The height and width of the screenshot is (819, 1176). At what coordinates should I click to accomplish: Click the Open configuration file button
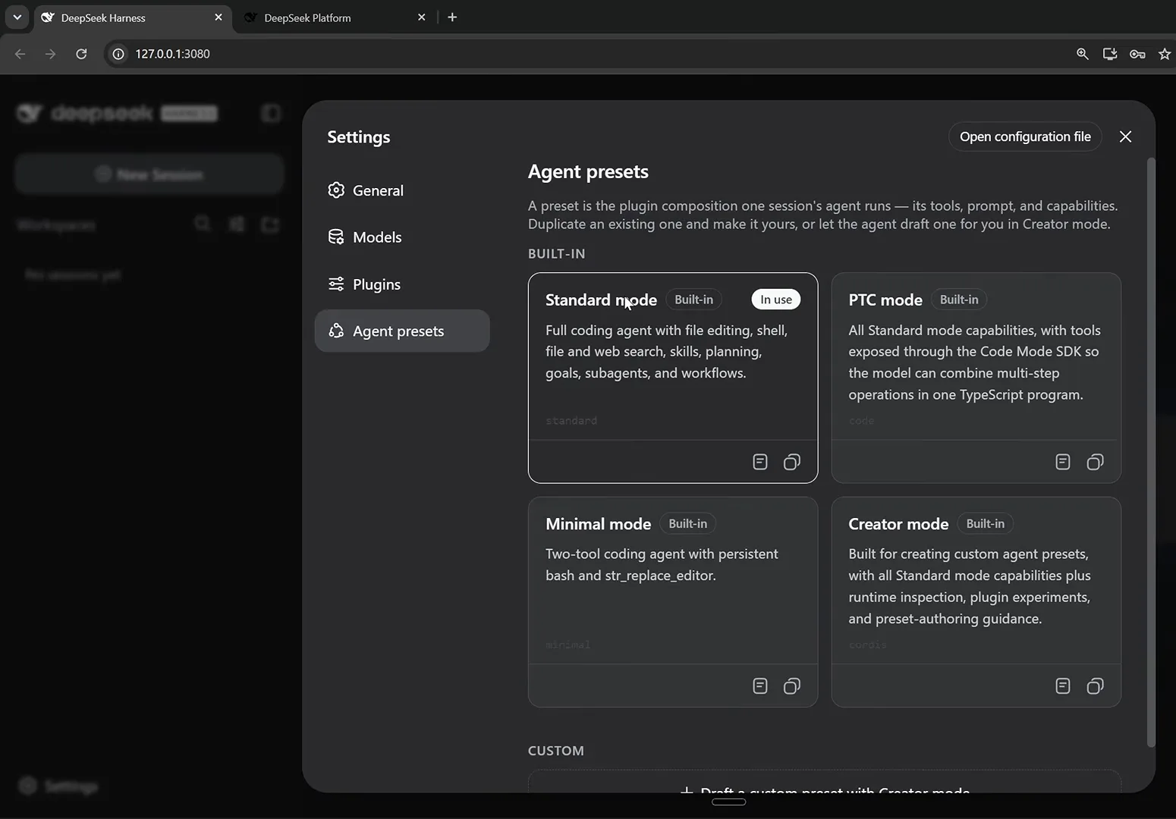tap(1025, 136)
